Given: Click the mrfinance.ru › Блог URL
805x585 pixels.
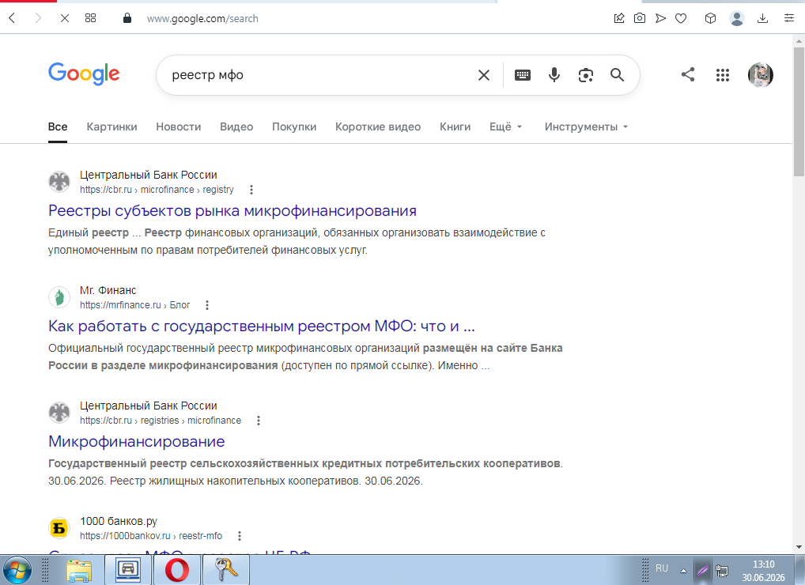Looking at the screenshot, I should [134, 305].
